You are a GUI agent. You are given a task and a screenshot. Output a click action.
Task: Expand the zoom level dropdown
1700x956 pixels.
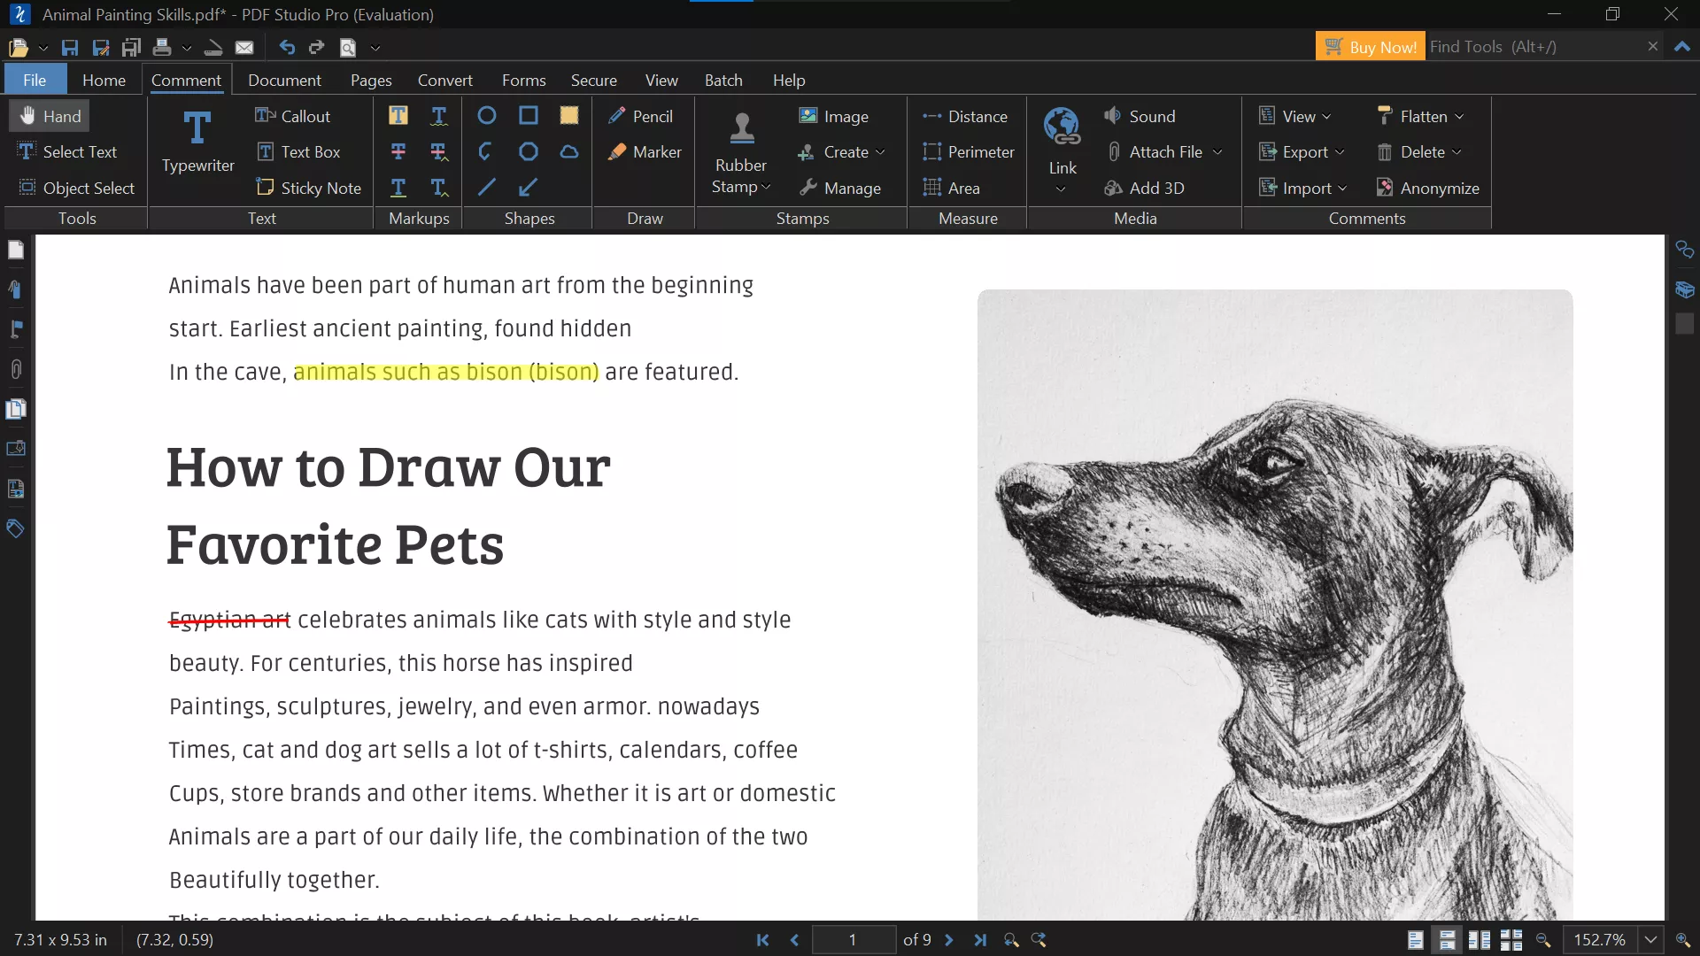pos(1650,939)
